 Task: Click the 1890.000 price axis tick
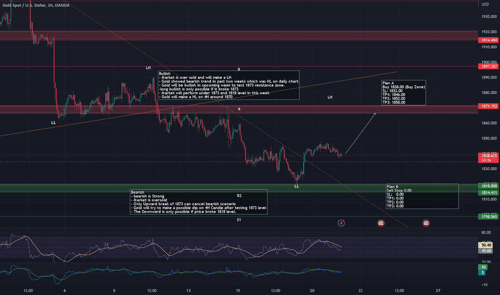click(489, 77)
